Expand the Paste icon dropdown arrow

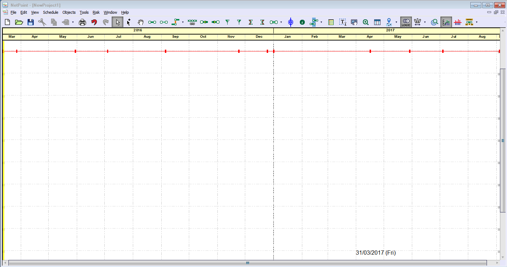tap(73, 22)
